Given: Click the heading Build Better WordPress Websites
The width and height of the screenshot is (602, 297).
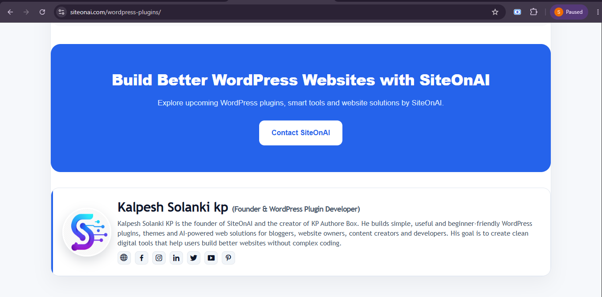Looking at the screenshot, I should coord(301,80).
